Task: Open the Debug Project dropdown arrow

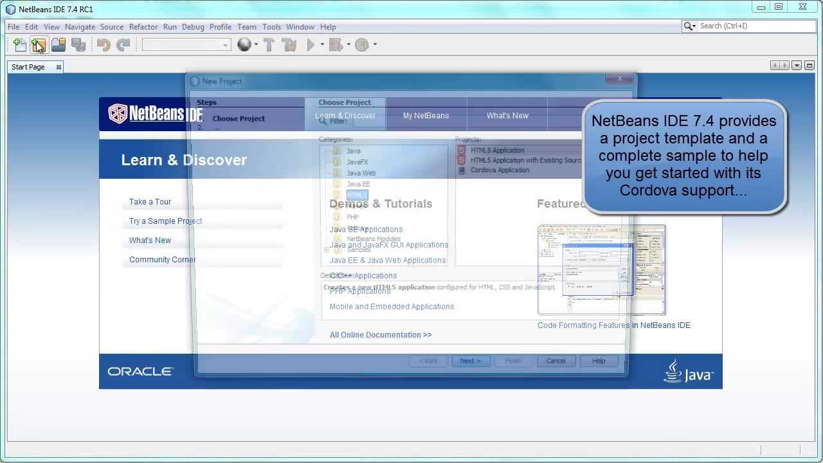Action: pyautogui.click(x=348, y=45)
